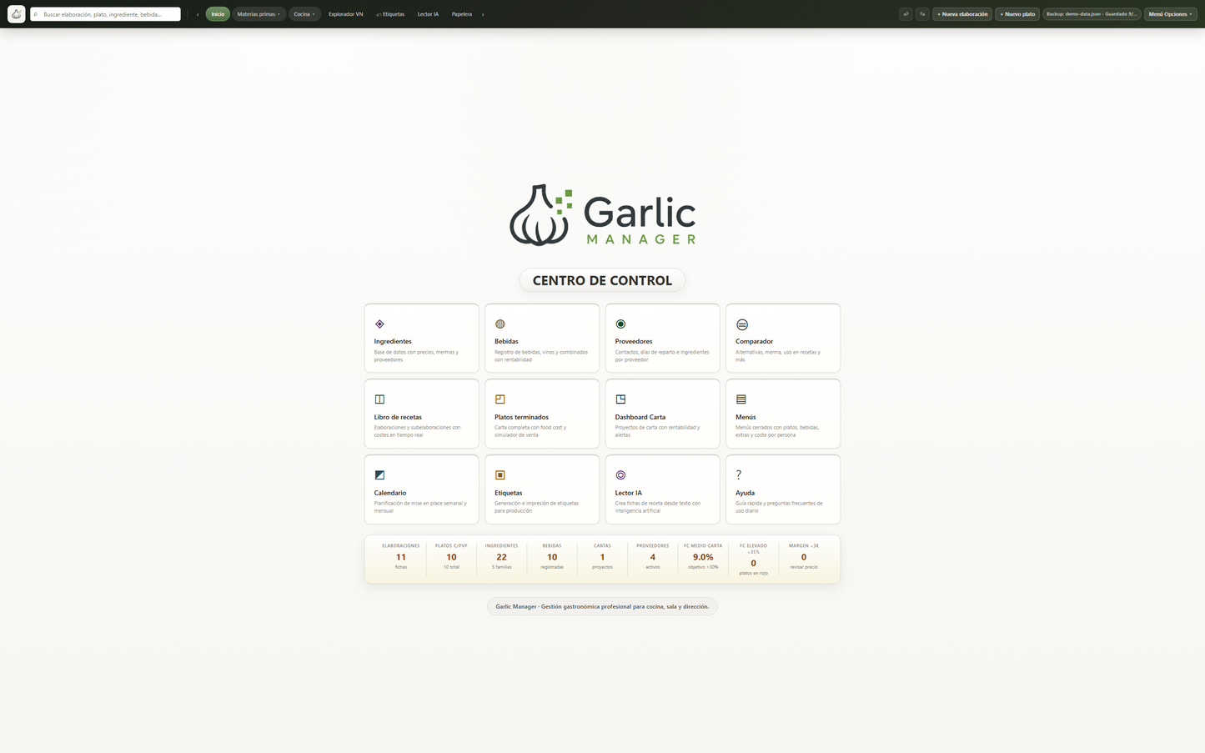Viewport: 1205px width, 753px height.
Task: Open the Ingredientes card icon
Action: 379,324
